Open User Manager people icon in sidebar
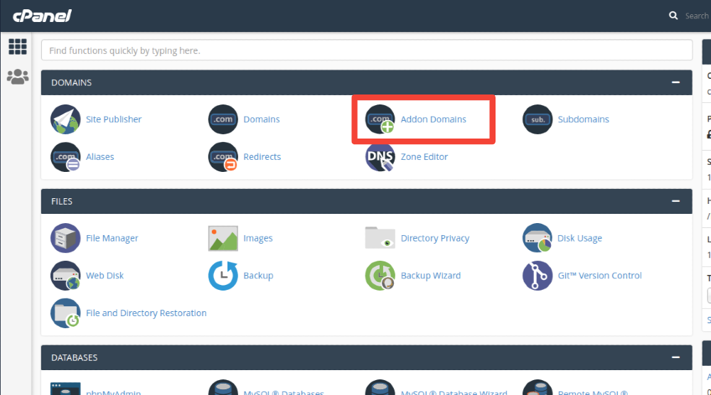The height and width of the screenshot is (395, 711). pos(18,77)
